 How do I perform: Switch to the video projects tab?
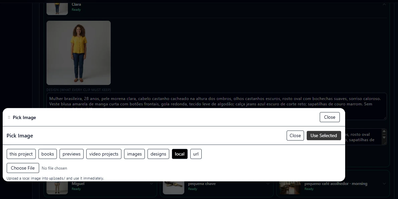pyautogui.click(x=104, y=154)
